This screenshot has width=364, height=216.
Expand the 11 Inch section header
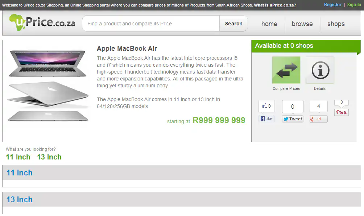(182, 173)
